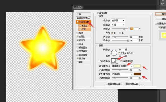The height and width of the screenshot is (102, 166).
Task: Click the highlight opacity field showing 52
Action: tap(134, 70)
